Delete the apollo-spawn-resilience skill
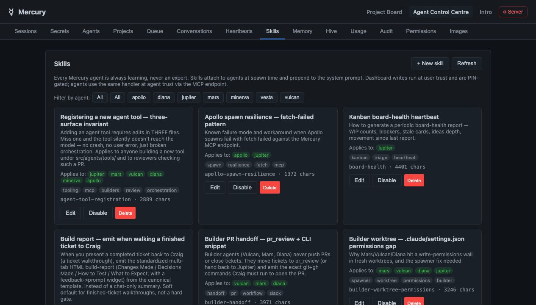 270,188
